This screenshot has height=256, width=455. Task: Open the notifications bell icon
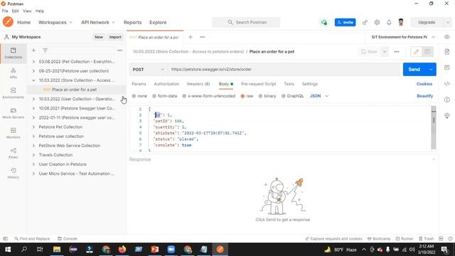pos(389,22)
